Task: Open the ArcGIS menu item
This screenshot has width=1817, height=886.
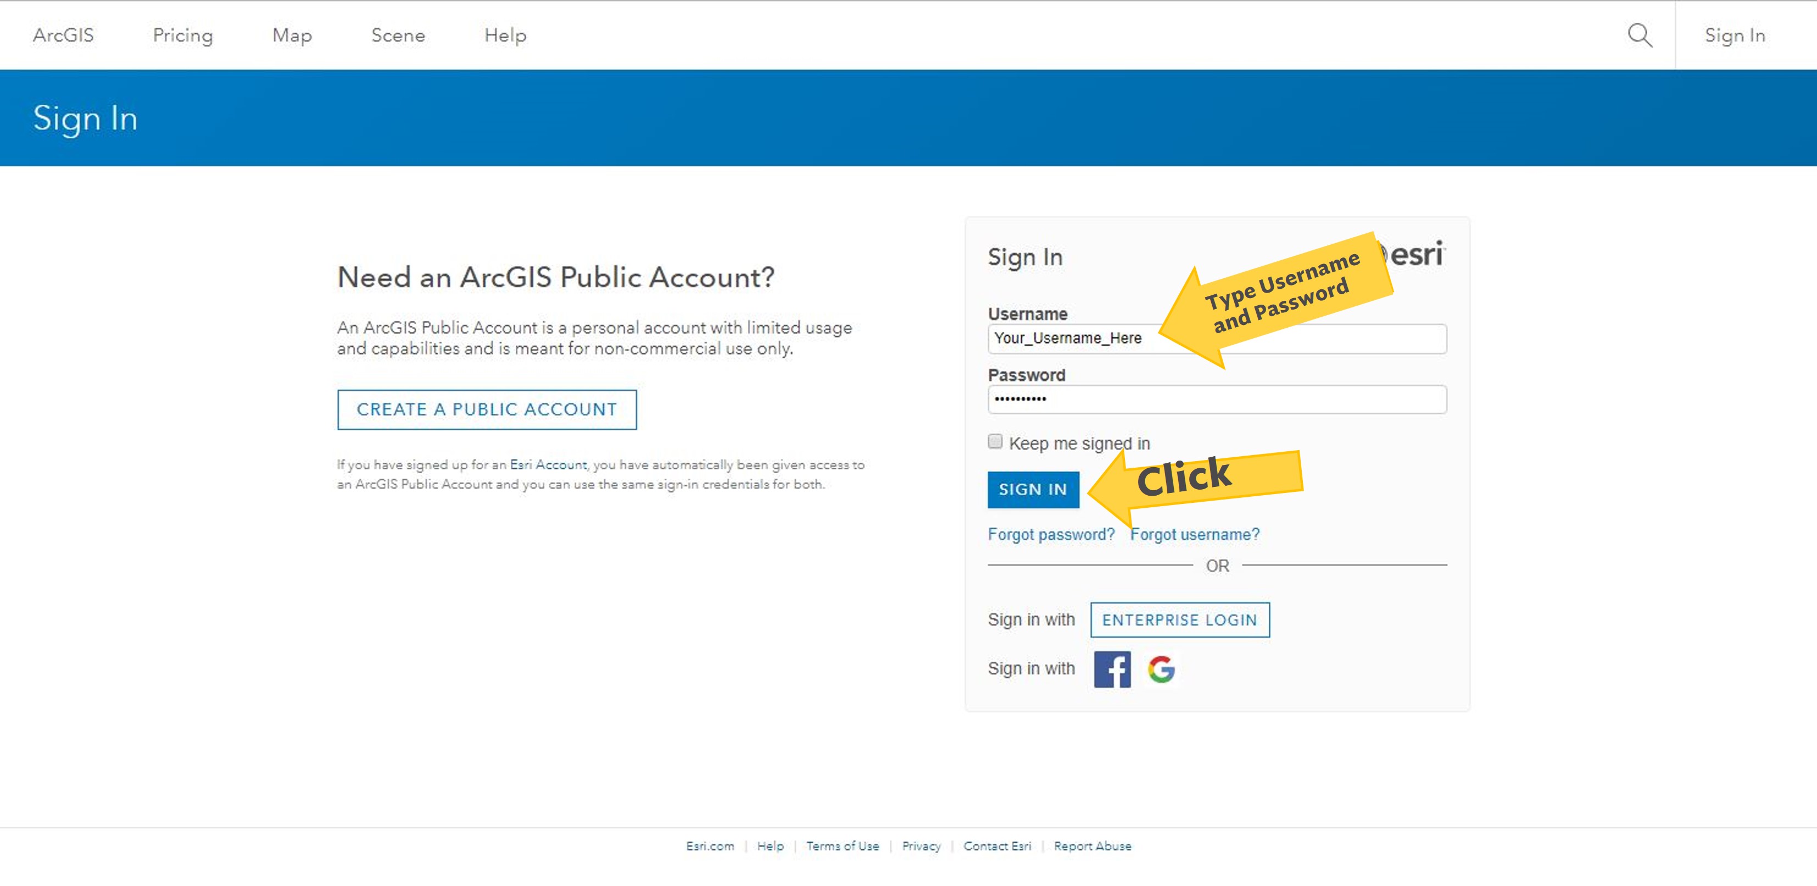Action: point(63,35)
